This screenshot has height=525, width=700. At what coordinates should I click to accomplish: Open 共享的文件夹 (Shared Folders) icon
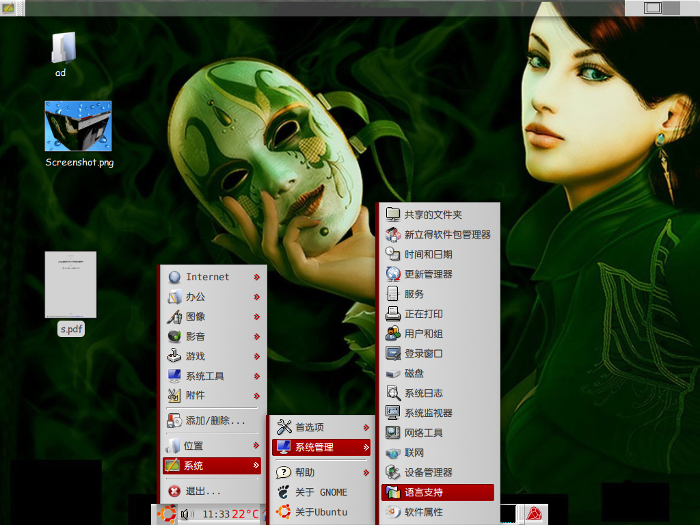click(393, 214)
